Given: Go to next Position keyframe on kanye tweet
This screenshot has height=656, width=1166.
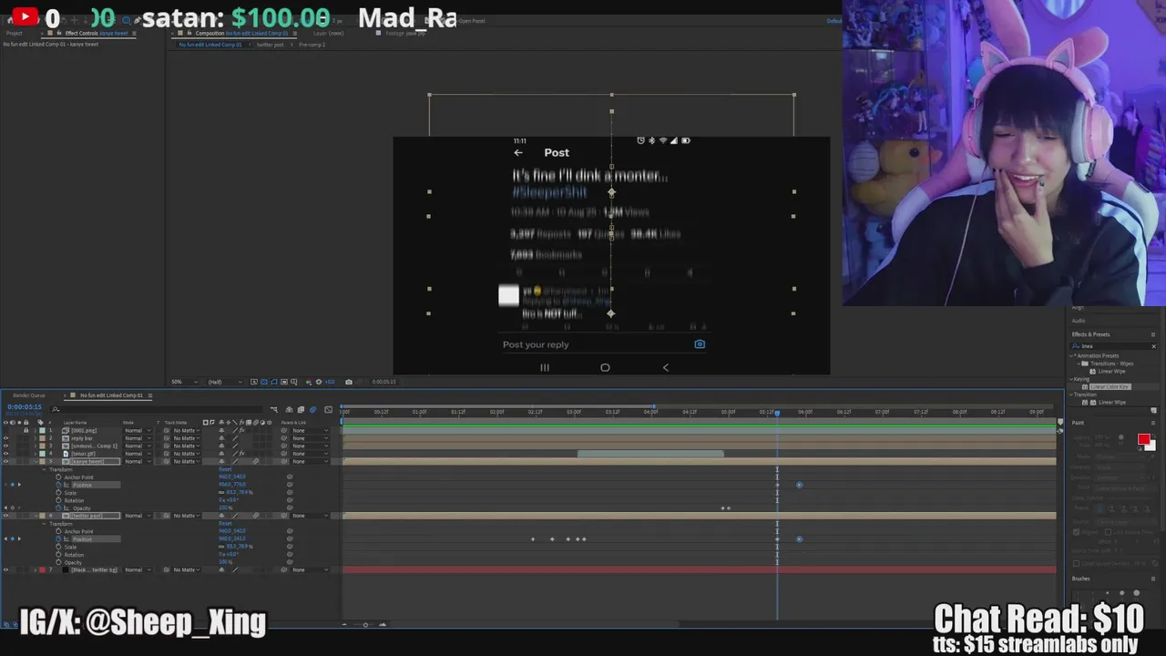Looking at the screenshot, I should (x=19, y=485).
